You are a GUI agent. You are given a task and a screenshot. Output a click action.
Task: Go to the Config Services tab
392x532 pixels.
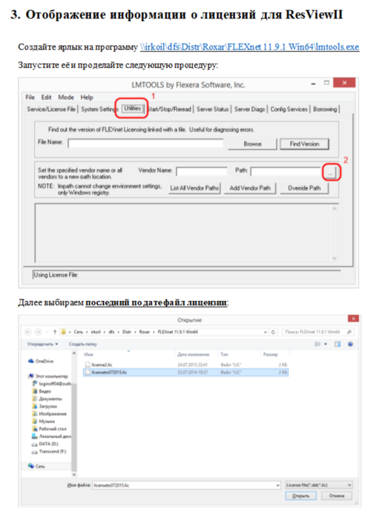coord(289,109)
